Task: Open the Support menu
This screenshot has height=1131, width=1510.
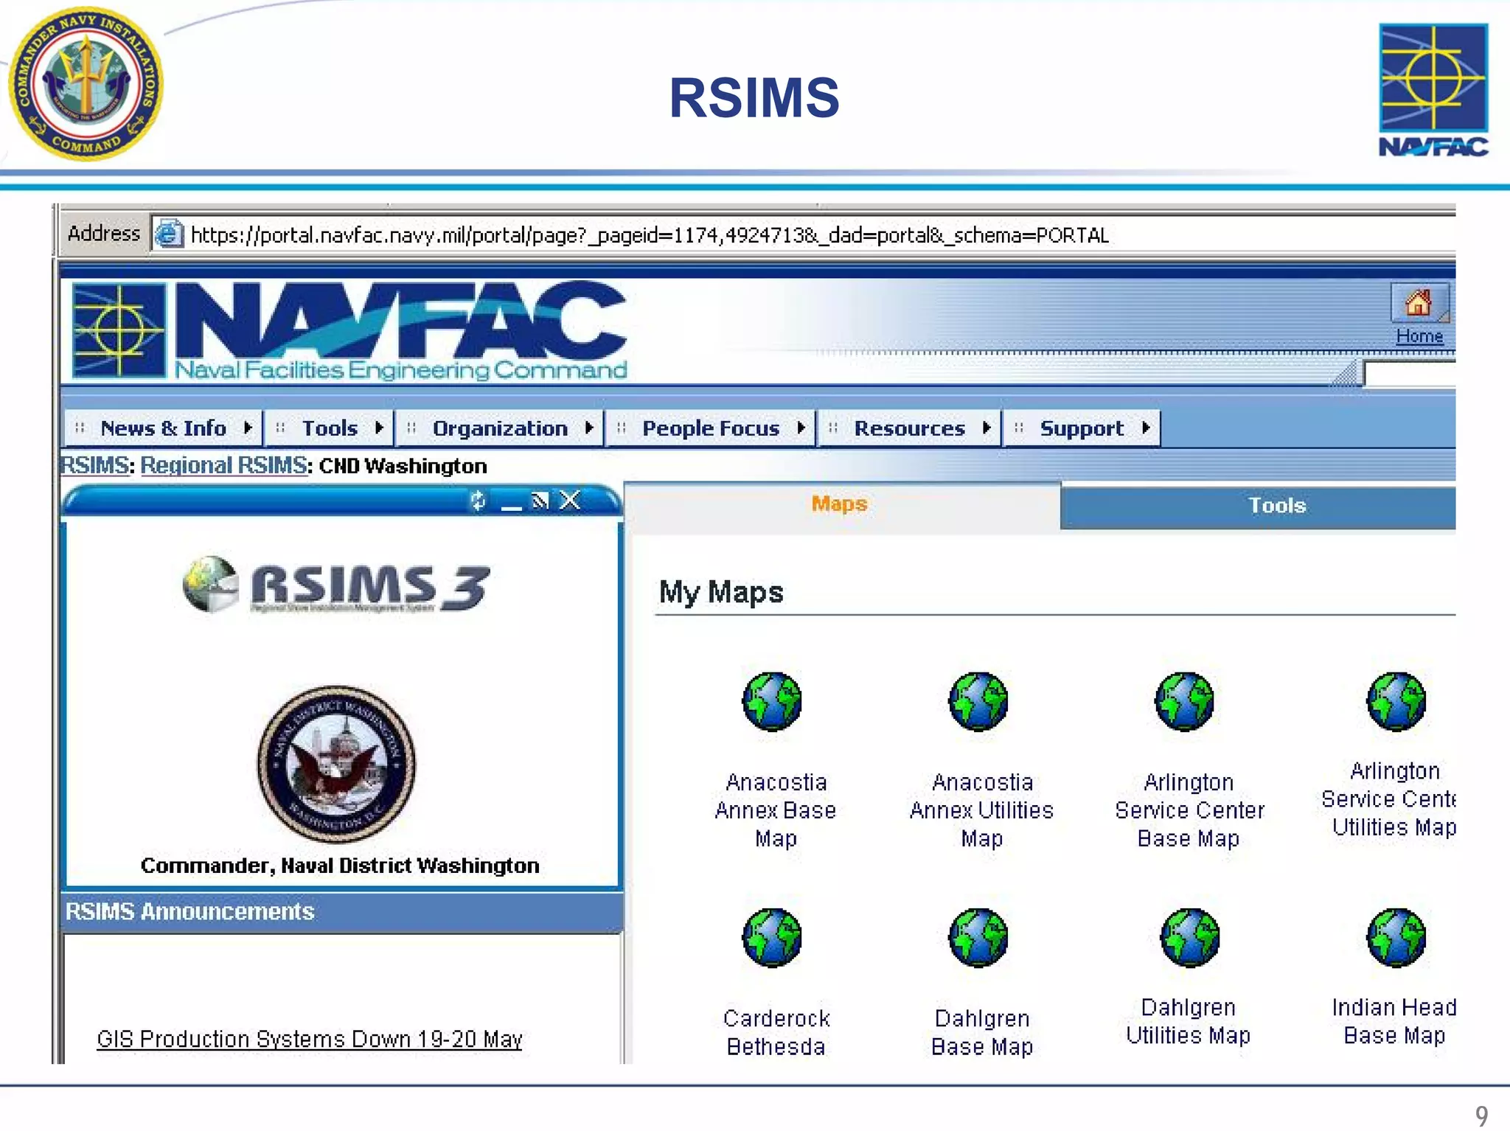Action: pyautogui.click(x=1082, y=428)
